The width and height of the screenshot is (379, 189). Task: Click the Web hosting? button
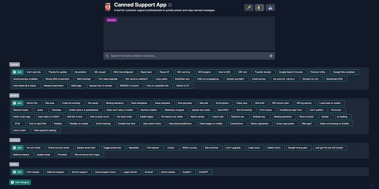(x=85, y=79)
